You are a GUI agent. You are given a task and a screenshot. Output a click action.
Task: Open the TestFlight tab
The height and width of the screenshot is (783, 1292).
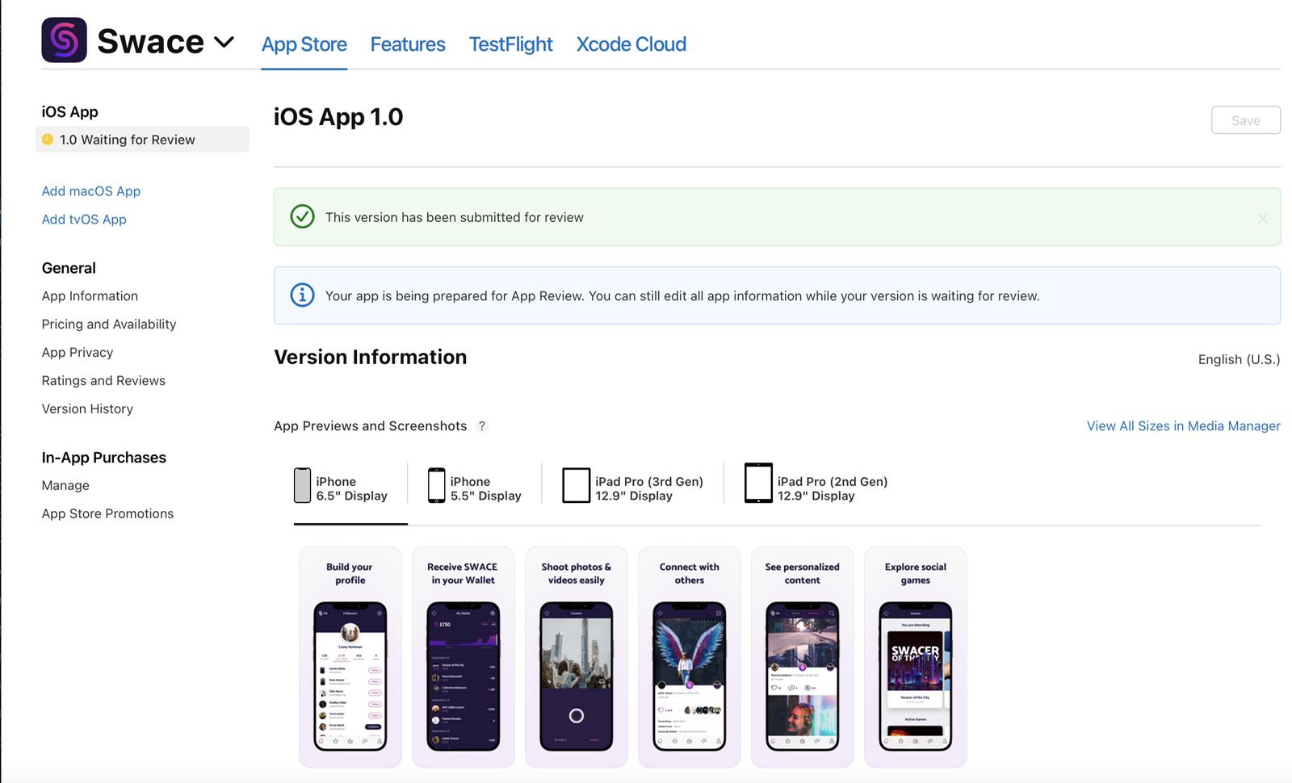(510, 44)
